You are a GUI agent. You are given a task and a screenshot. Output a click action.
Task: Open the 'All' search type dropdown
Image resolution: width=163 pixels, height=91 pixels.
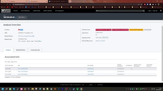97,11
